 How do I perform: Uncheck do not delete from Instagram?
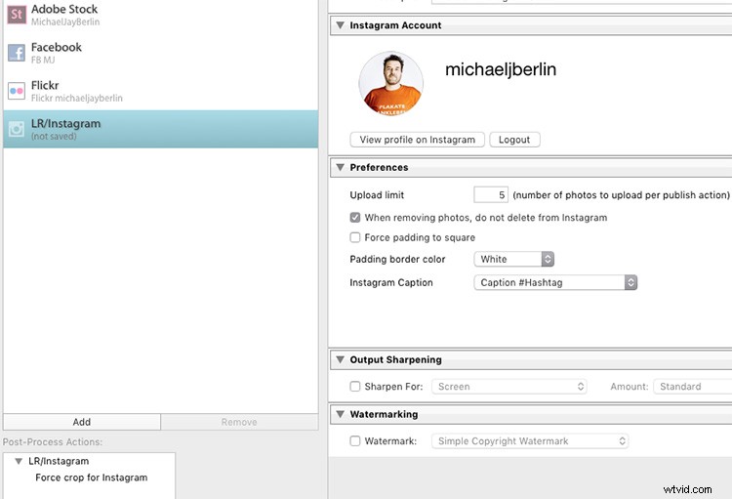(355, 218)
